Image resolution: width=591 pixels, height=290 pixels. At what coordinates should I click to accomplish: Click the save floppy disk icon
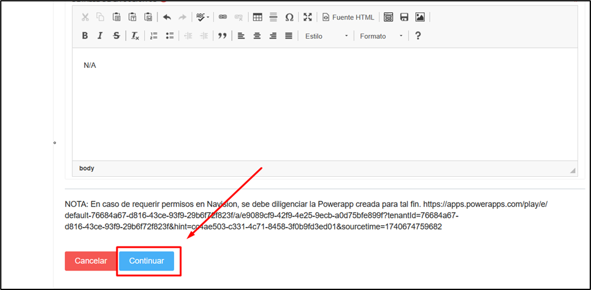(404, 17)
